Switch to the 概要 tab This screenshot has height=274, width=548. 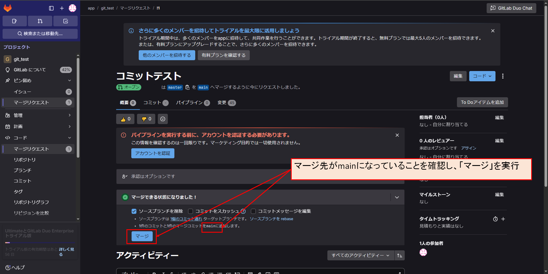pyautogui.click(x=128, y=103)
